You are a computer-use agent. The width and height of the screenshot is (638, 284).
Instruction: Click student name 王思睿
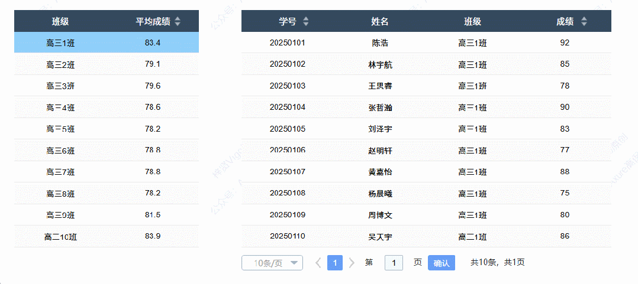point(380,86)
